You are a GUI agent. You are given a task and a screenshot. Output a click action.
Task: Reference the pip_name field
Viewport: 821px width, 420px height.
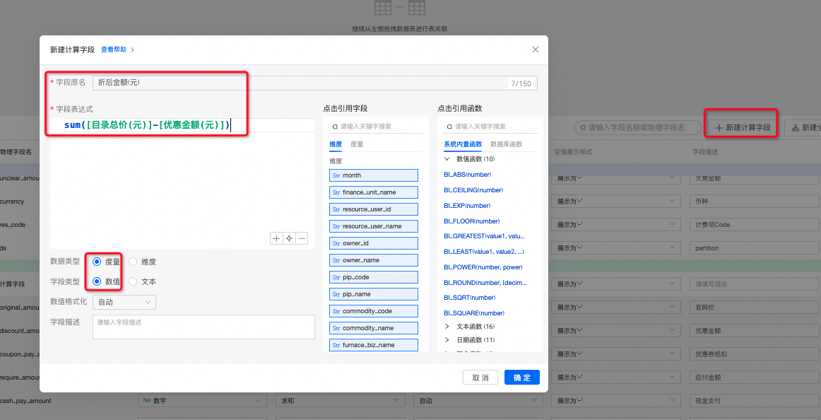point(373,294)
